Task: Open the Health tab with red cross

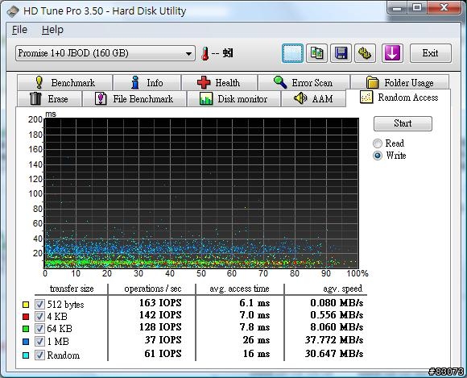Action: 220,82
